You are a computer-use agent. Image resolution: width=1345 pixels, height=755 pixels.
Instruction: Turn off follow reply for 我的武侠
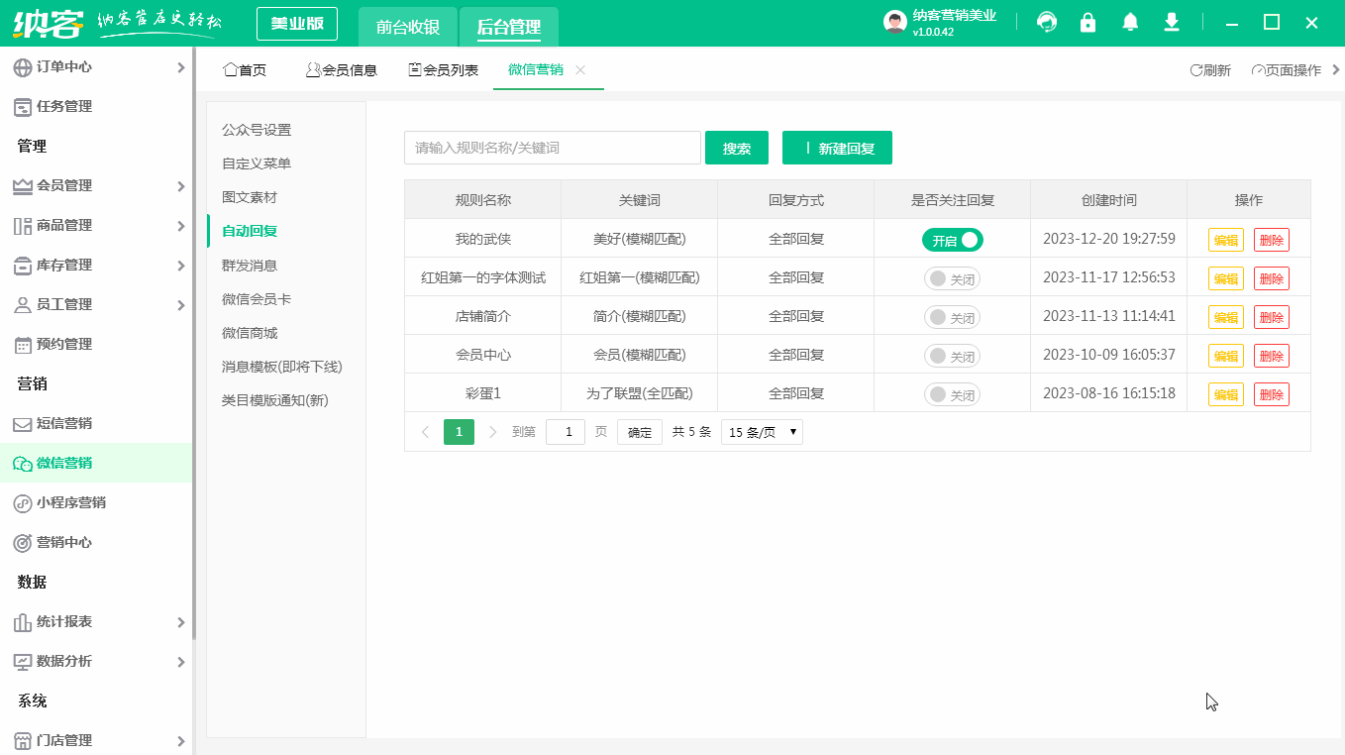tap(952, 240)
